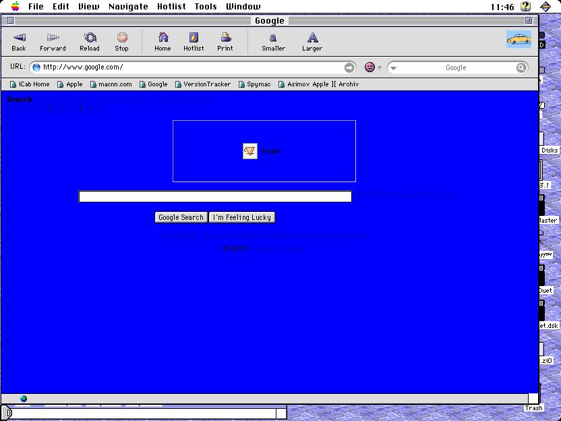Image resolution: width=561 pixels, height=421 pixels.
Task: Click the Gmail link on the page
Action: pyautogui.click(x=157, y=99)
